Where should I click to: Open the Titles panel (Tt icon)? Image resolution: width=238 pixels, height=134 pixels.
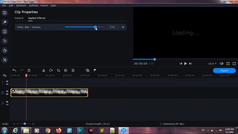tap(5, 41)
